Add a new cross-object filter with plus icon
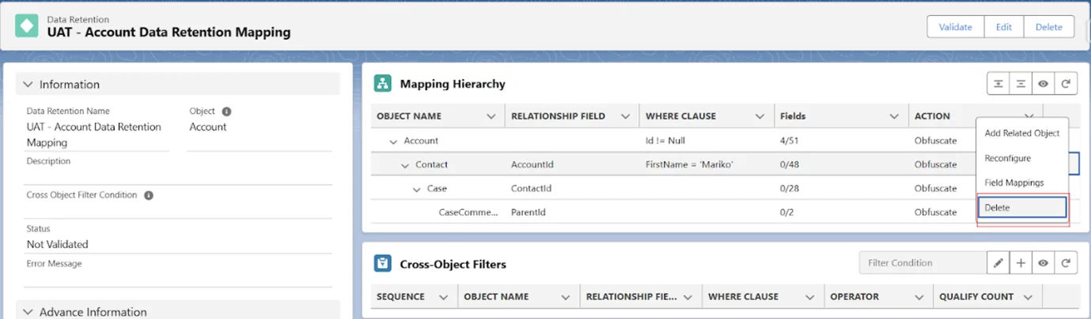This screenshot has width=1091, height=319. 1021,263
